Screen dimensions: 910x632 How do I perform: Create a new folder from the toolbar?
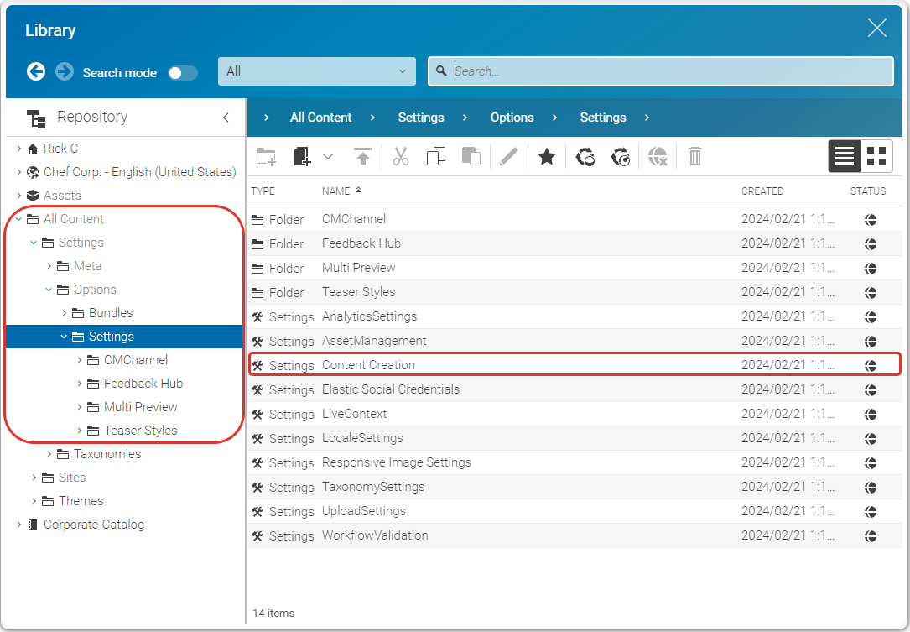(x=266, y=156)
